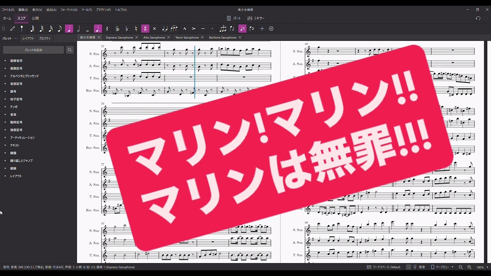Close Soprano Saxophone tab

click(x=137, y=38)
